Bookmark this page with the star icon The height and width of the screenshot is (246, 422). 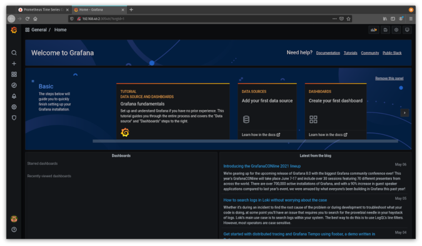point(348,19)
